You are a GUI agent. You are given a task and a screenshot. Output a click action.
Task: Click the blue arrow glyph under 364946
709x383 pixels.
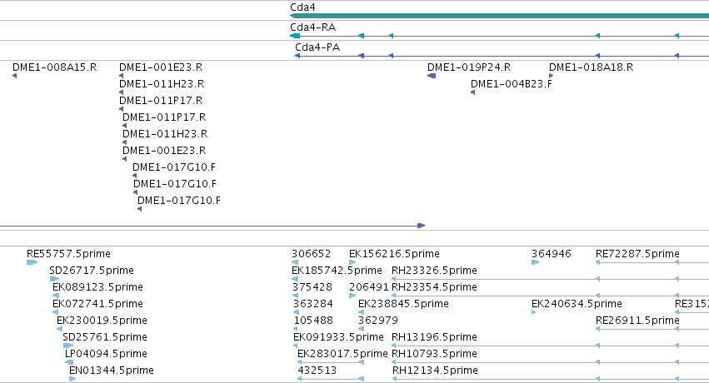click(536, 262)
